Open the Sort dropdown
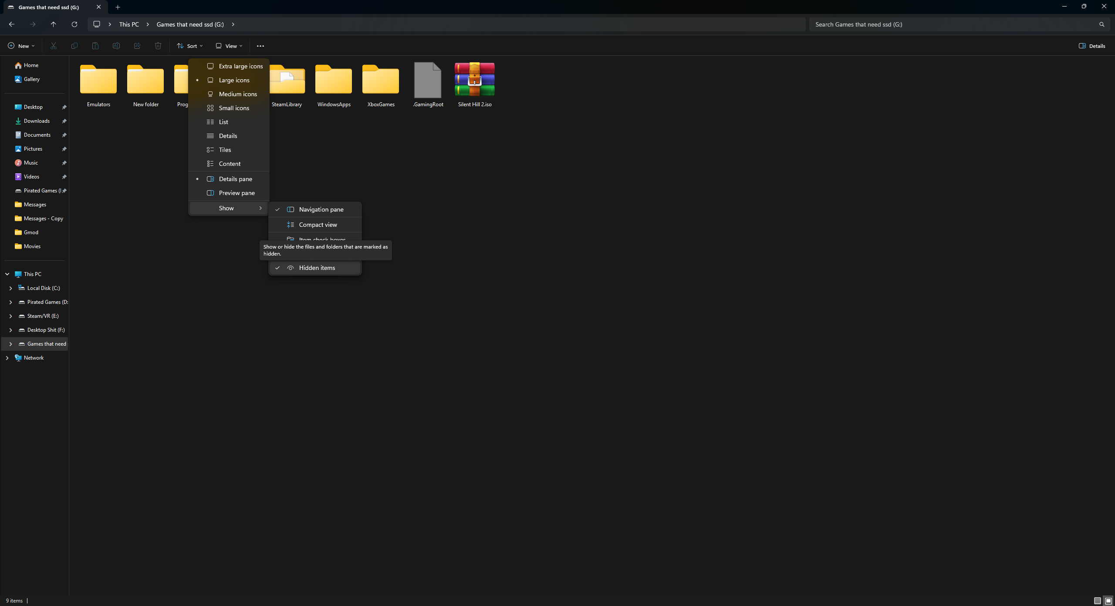Image resolution: width=1115 pixels, height=606 pixels. click(x=190, y=46)
